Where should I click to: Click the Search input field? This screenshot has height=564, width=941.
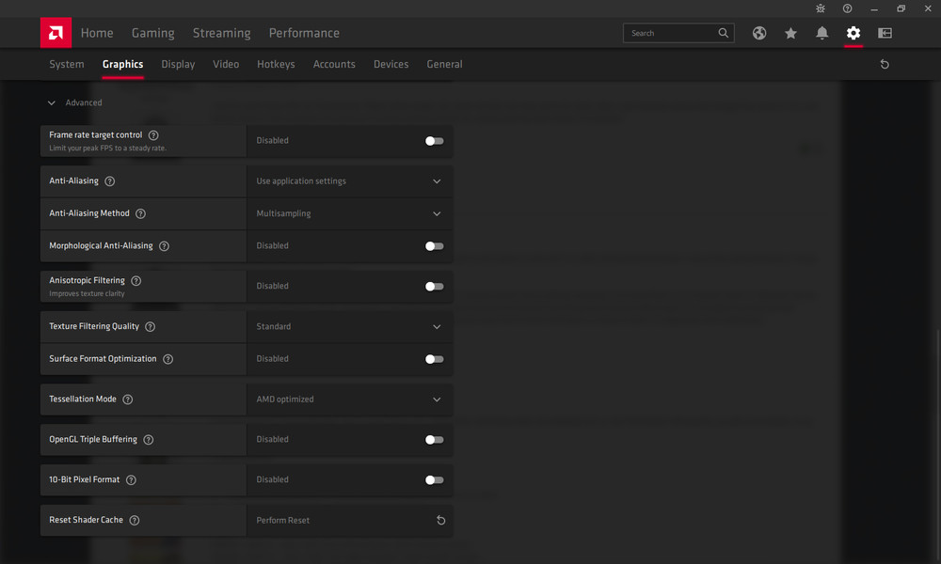tap(671, 33)
